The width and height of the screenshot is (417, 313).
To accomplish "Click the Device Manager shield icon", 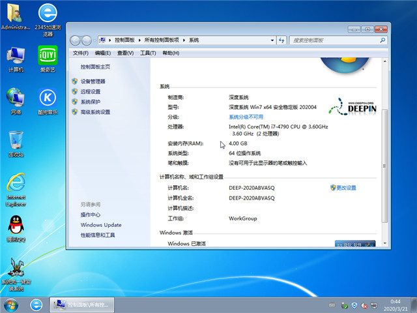I will 75,81.
